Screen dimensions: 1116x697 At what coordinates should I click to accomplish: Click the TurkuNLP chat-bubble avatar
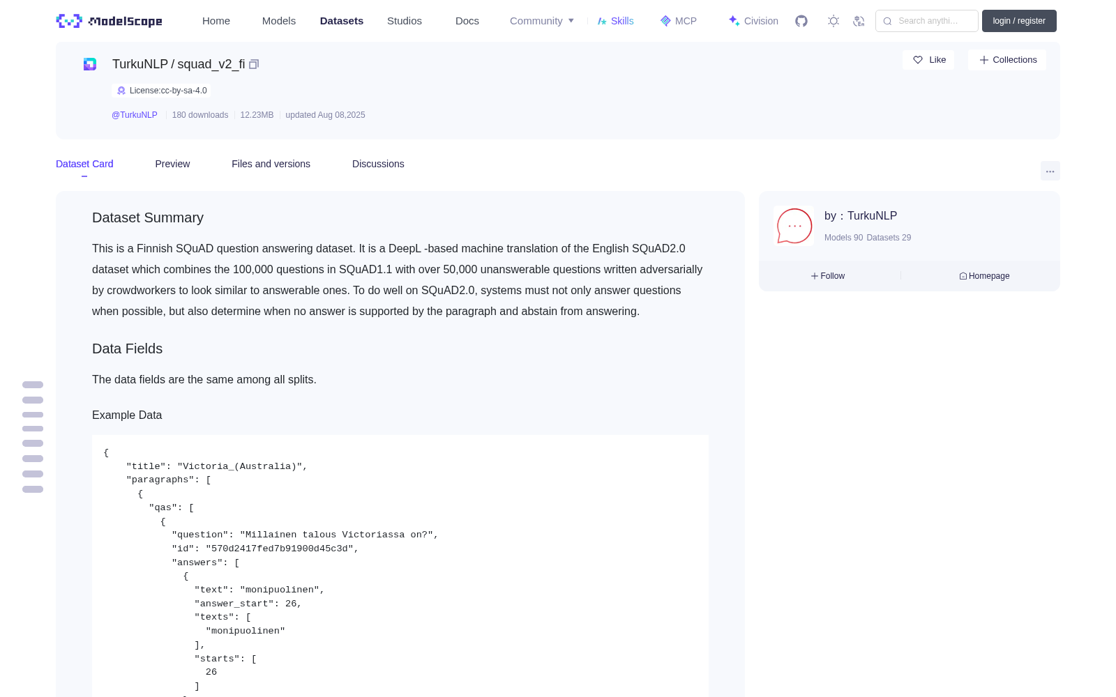coord(794,226)
